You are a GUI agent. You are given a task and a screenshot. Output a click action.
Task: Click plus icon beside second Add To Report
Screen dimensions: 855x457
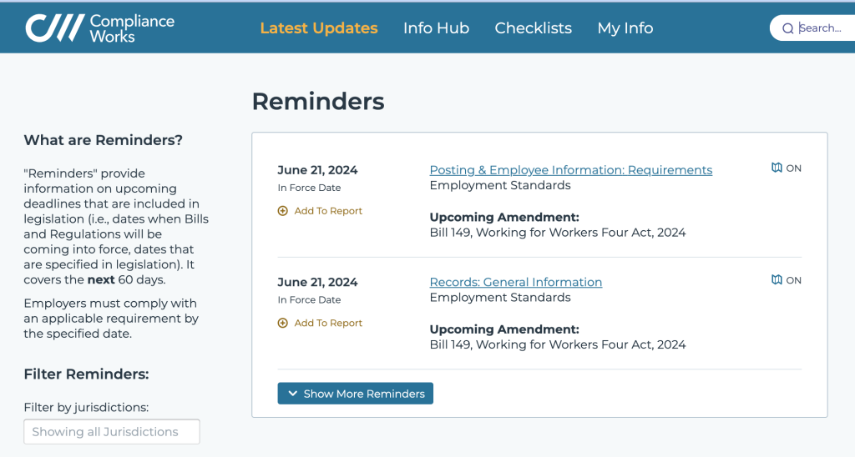point(283,323)
